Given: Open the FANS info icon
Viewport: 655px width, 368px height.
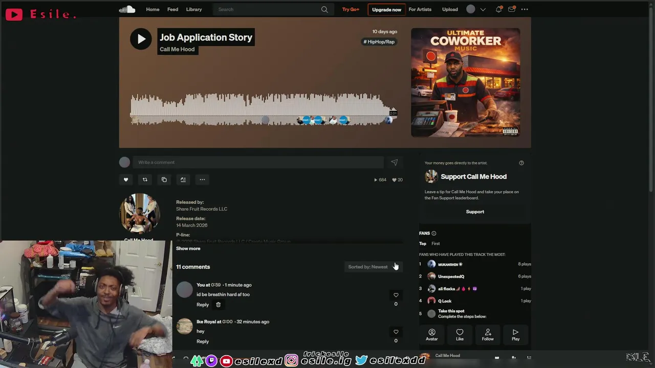Looking at the screenshot, I should click(434, 234).
